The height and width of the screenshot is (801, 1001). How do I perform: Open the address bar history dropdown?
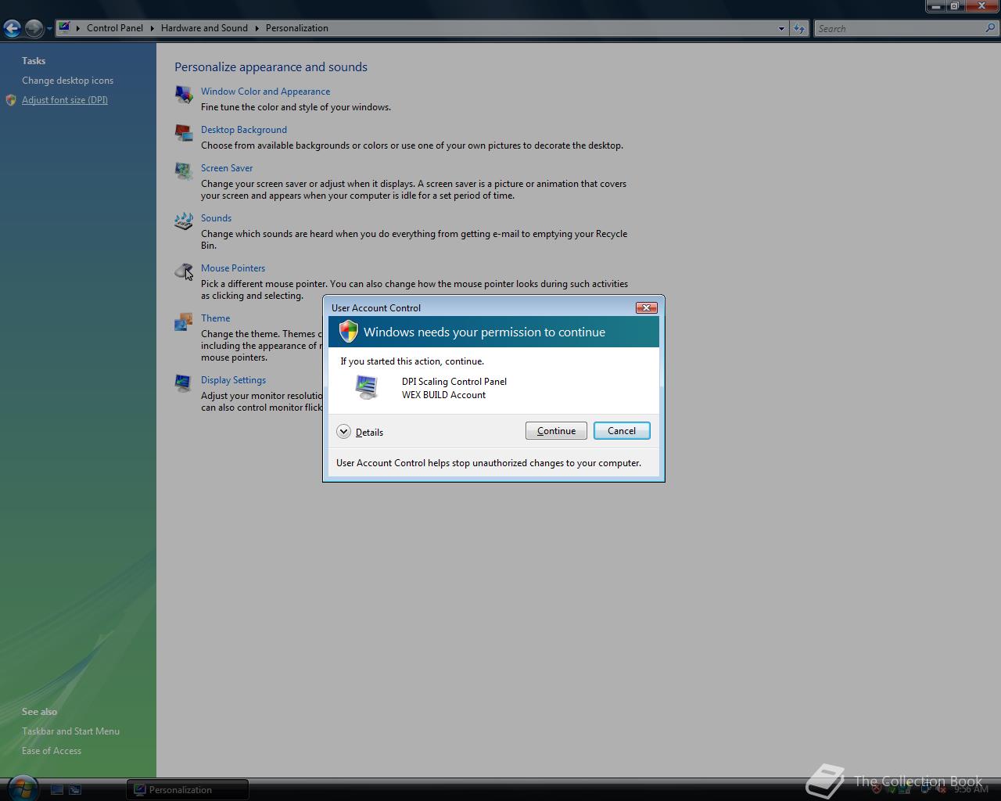[x=781, y=28]
